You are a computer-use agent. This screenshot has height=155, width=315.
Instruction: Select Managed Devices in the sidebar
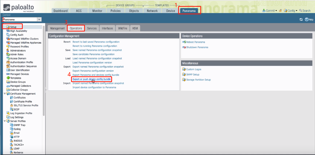[x=19, y=74]
